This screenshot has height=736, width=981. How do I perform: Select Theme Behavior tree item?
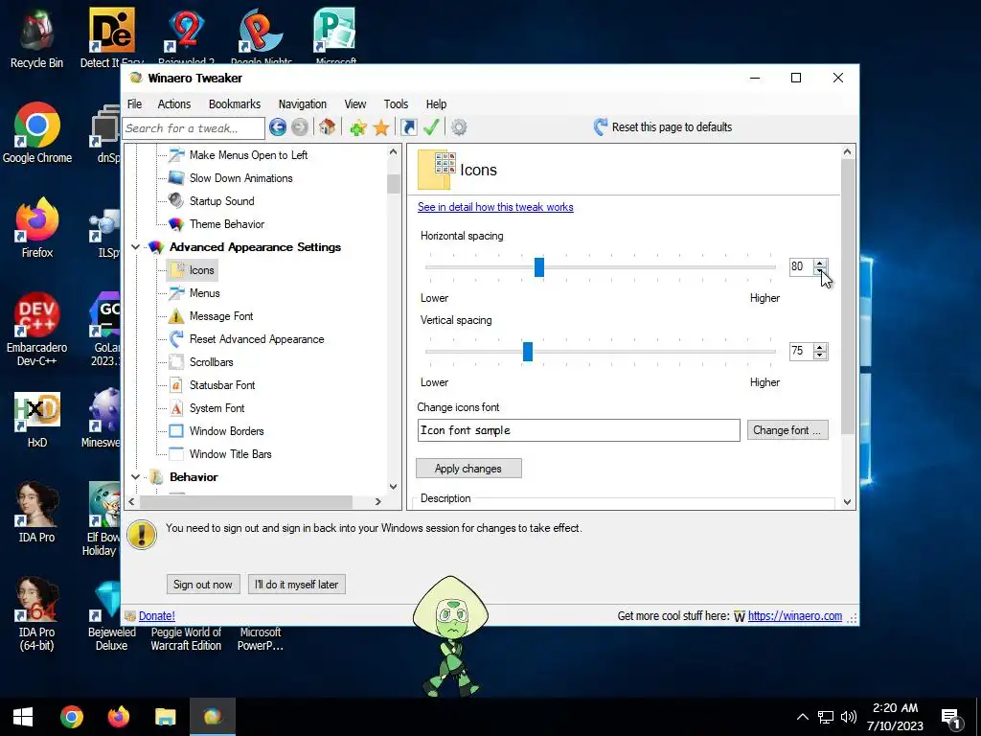pos(226,224)
